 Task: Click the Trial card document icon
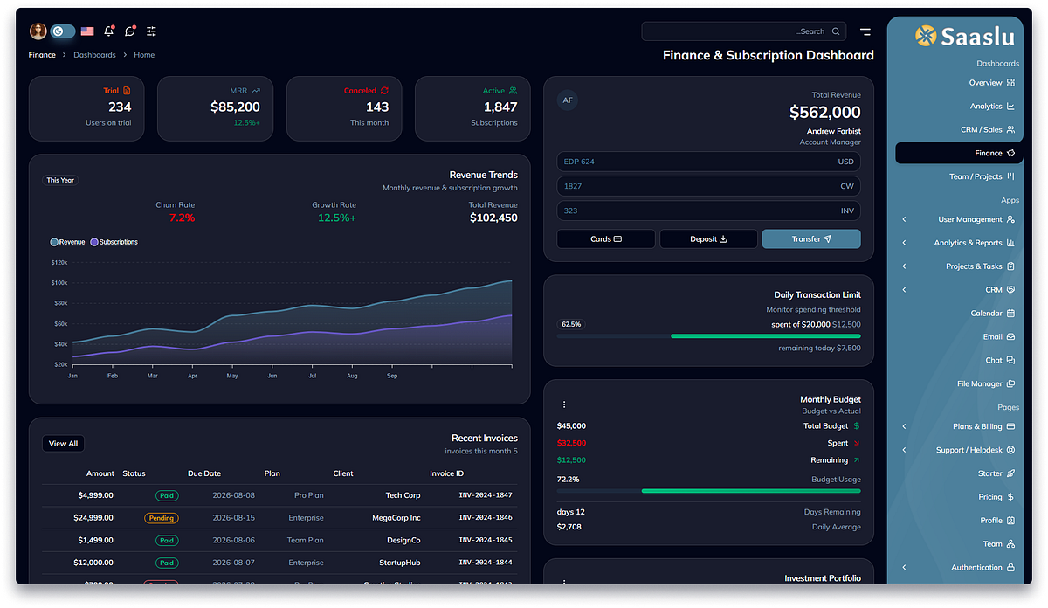(128, 91)
